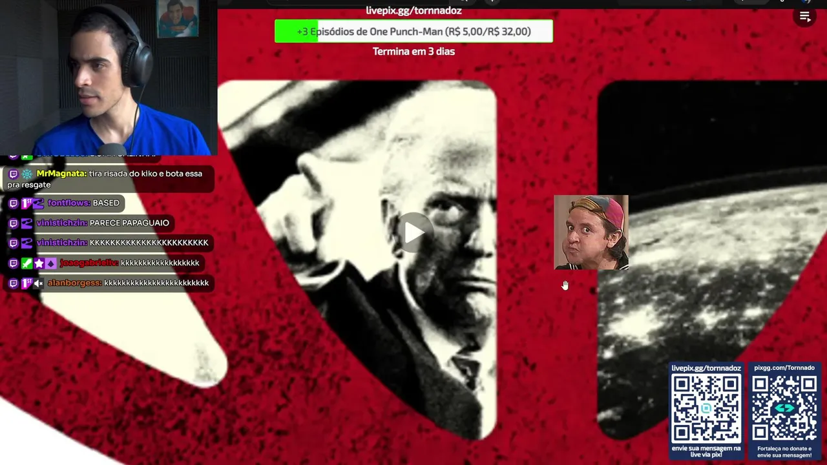Click the Kiko face image overlay

[591, 232]
